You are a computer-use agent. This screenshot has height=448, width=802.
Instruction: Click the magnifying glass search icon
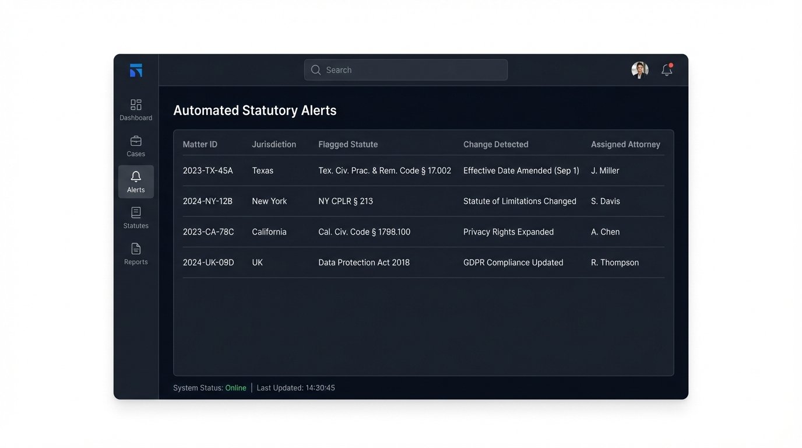(x=315, y=69)
